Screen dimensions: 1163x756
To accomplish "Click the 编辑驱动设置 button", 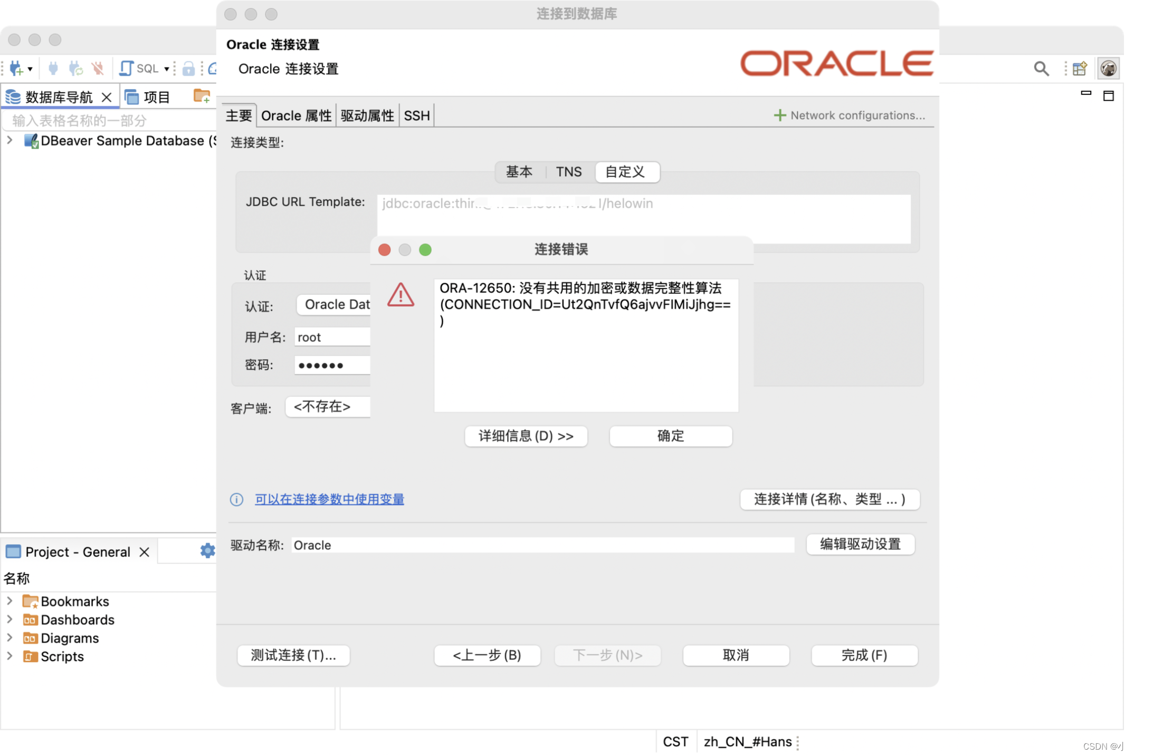I will click(861, 544).
